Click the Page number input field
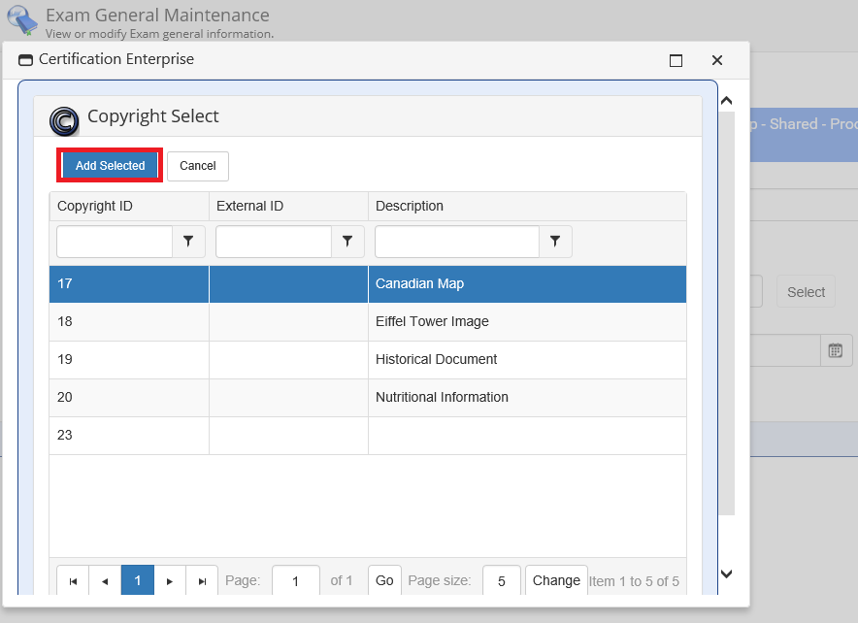Viewport: 858px width, 623px height. (x=296, y=581)
